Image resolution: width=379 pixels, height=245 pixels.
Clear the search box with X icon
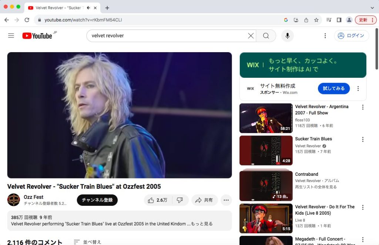pyautogui.click(x=251, y=36)
